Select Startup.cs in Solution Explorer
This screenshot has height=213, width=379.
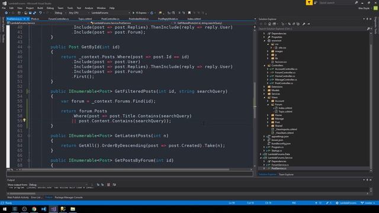coord(277,150)
